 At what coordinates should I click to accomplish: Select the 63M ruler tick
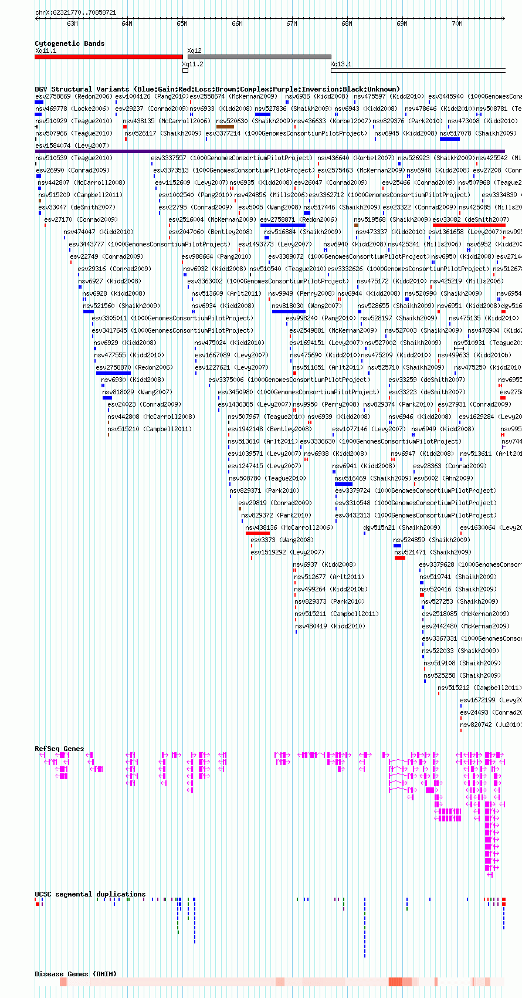click(72, 23)
